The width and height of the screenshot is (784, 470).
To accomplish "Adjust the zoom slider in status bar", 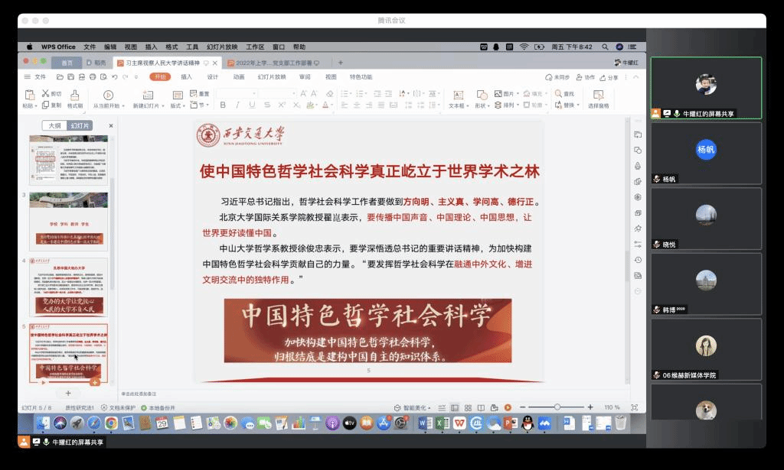I will (557, 407).
